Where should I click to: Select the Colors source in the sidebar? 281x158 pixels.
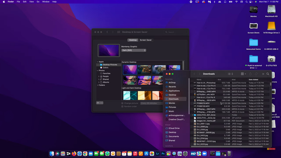pyautogui.click(x=105, y=67)
